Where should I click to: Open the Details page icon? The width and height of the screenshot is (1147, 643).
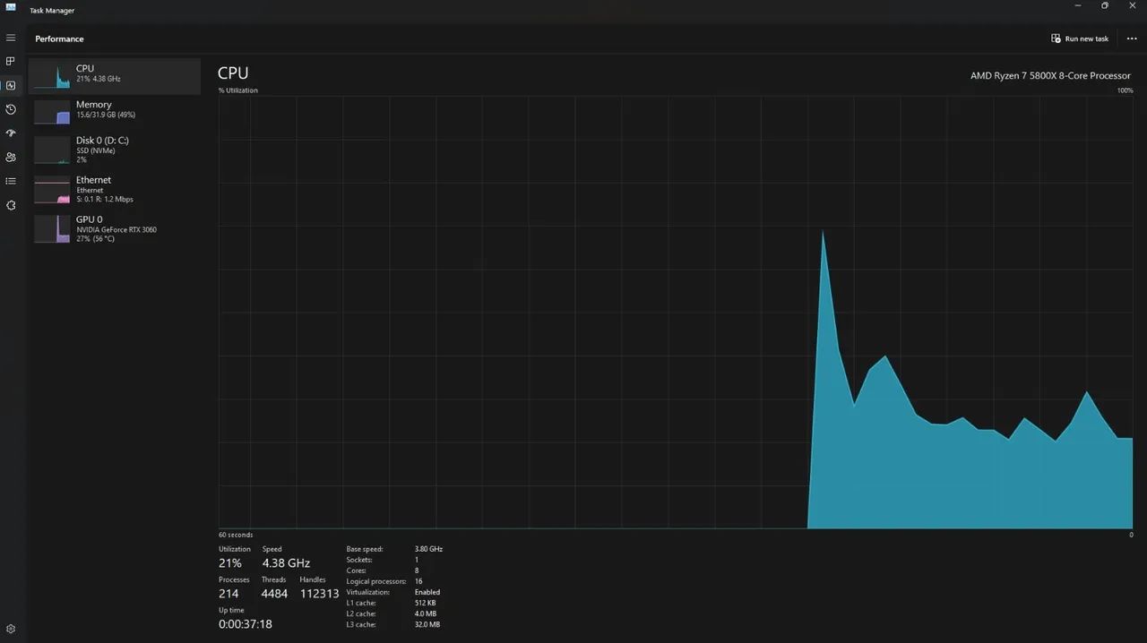pos(11,181)
